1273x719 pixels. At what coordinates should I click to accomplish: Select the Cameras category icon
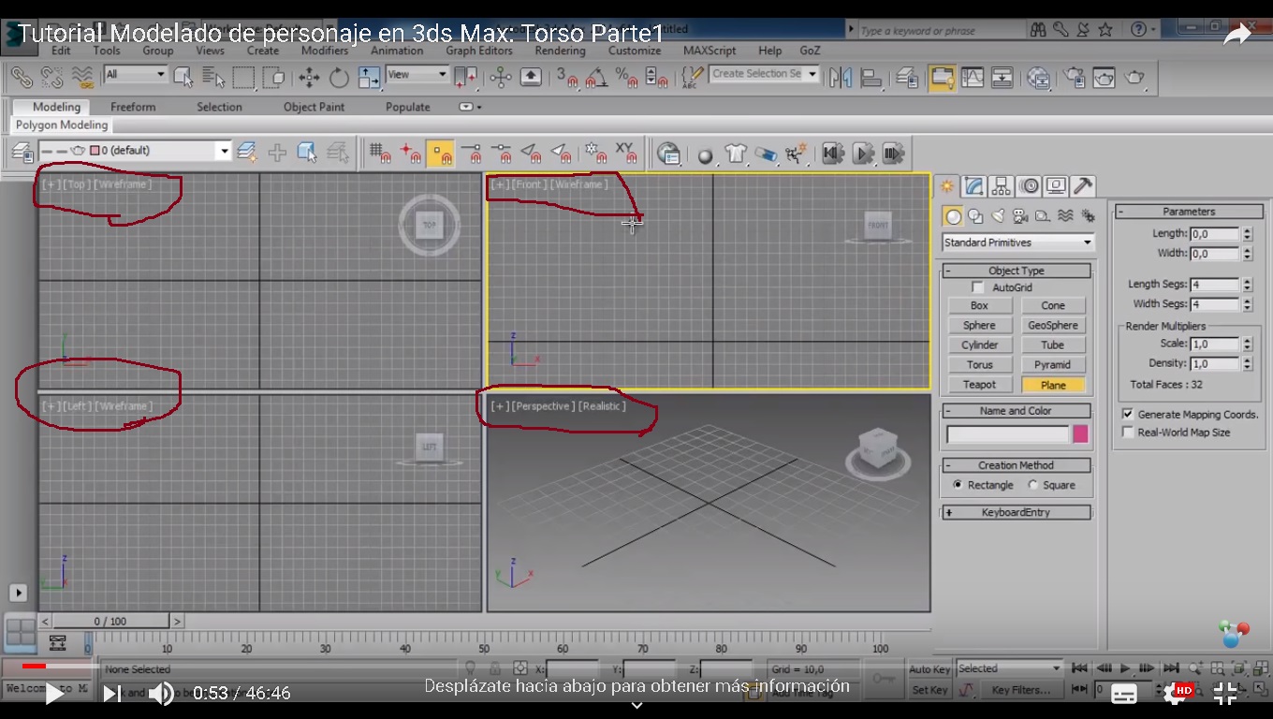point(1020,216)
